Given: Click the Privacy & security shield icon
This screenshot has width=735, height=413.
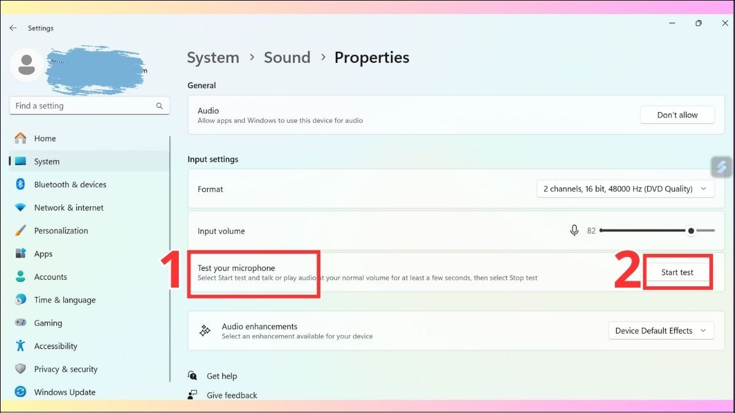Looking at the screenshot, I should coord(21,369).
